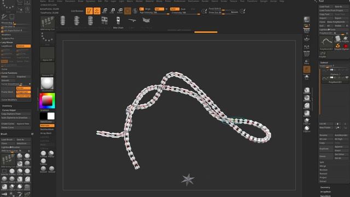Toggle the Polygroups option
Viewport: 350px width, 197px height.
pos(24,92)
